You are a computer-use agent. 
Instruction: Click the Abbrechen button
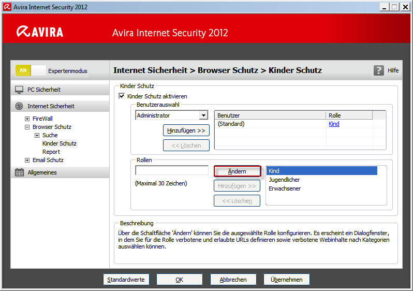tap(233, 280)
